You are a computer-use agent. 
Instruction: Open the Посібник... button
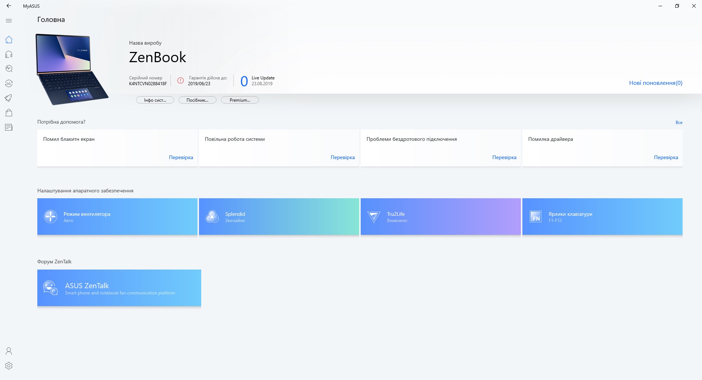198,100
